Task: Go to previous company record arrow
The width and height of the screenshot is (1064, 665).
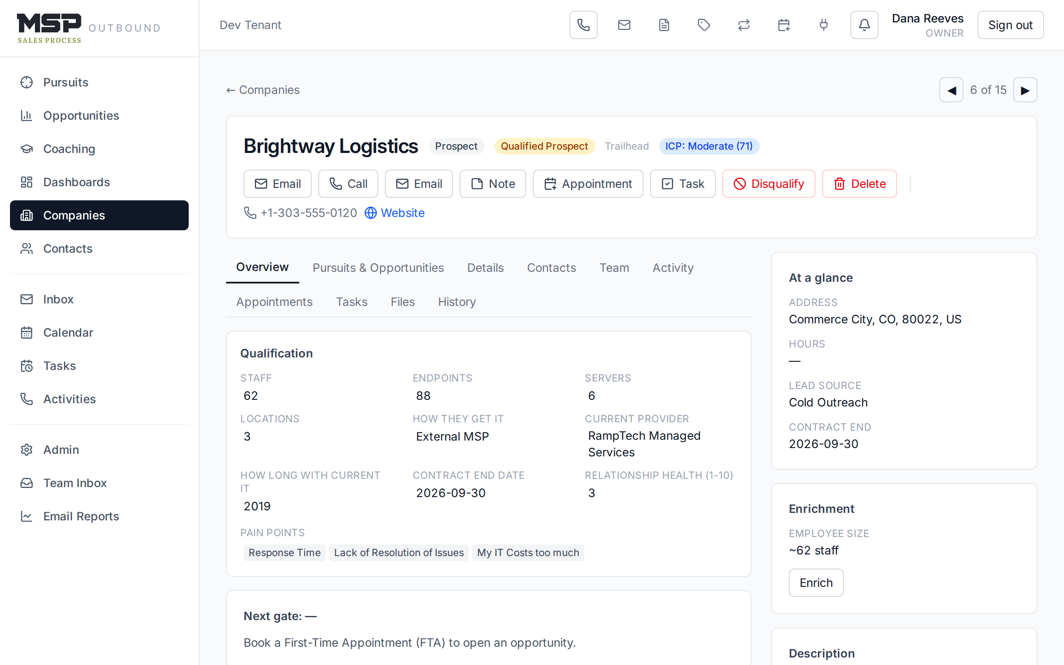Action: tap(951, 90)
